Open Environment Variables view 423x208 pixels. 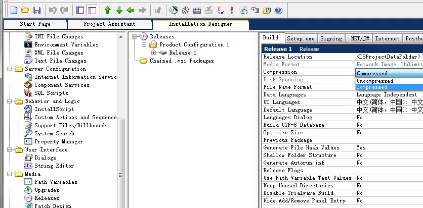[x=66, y=44]
